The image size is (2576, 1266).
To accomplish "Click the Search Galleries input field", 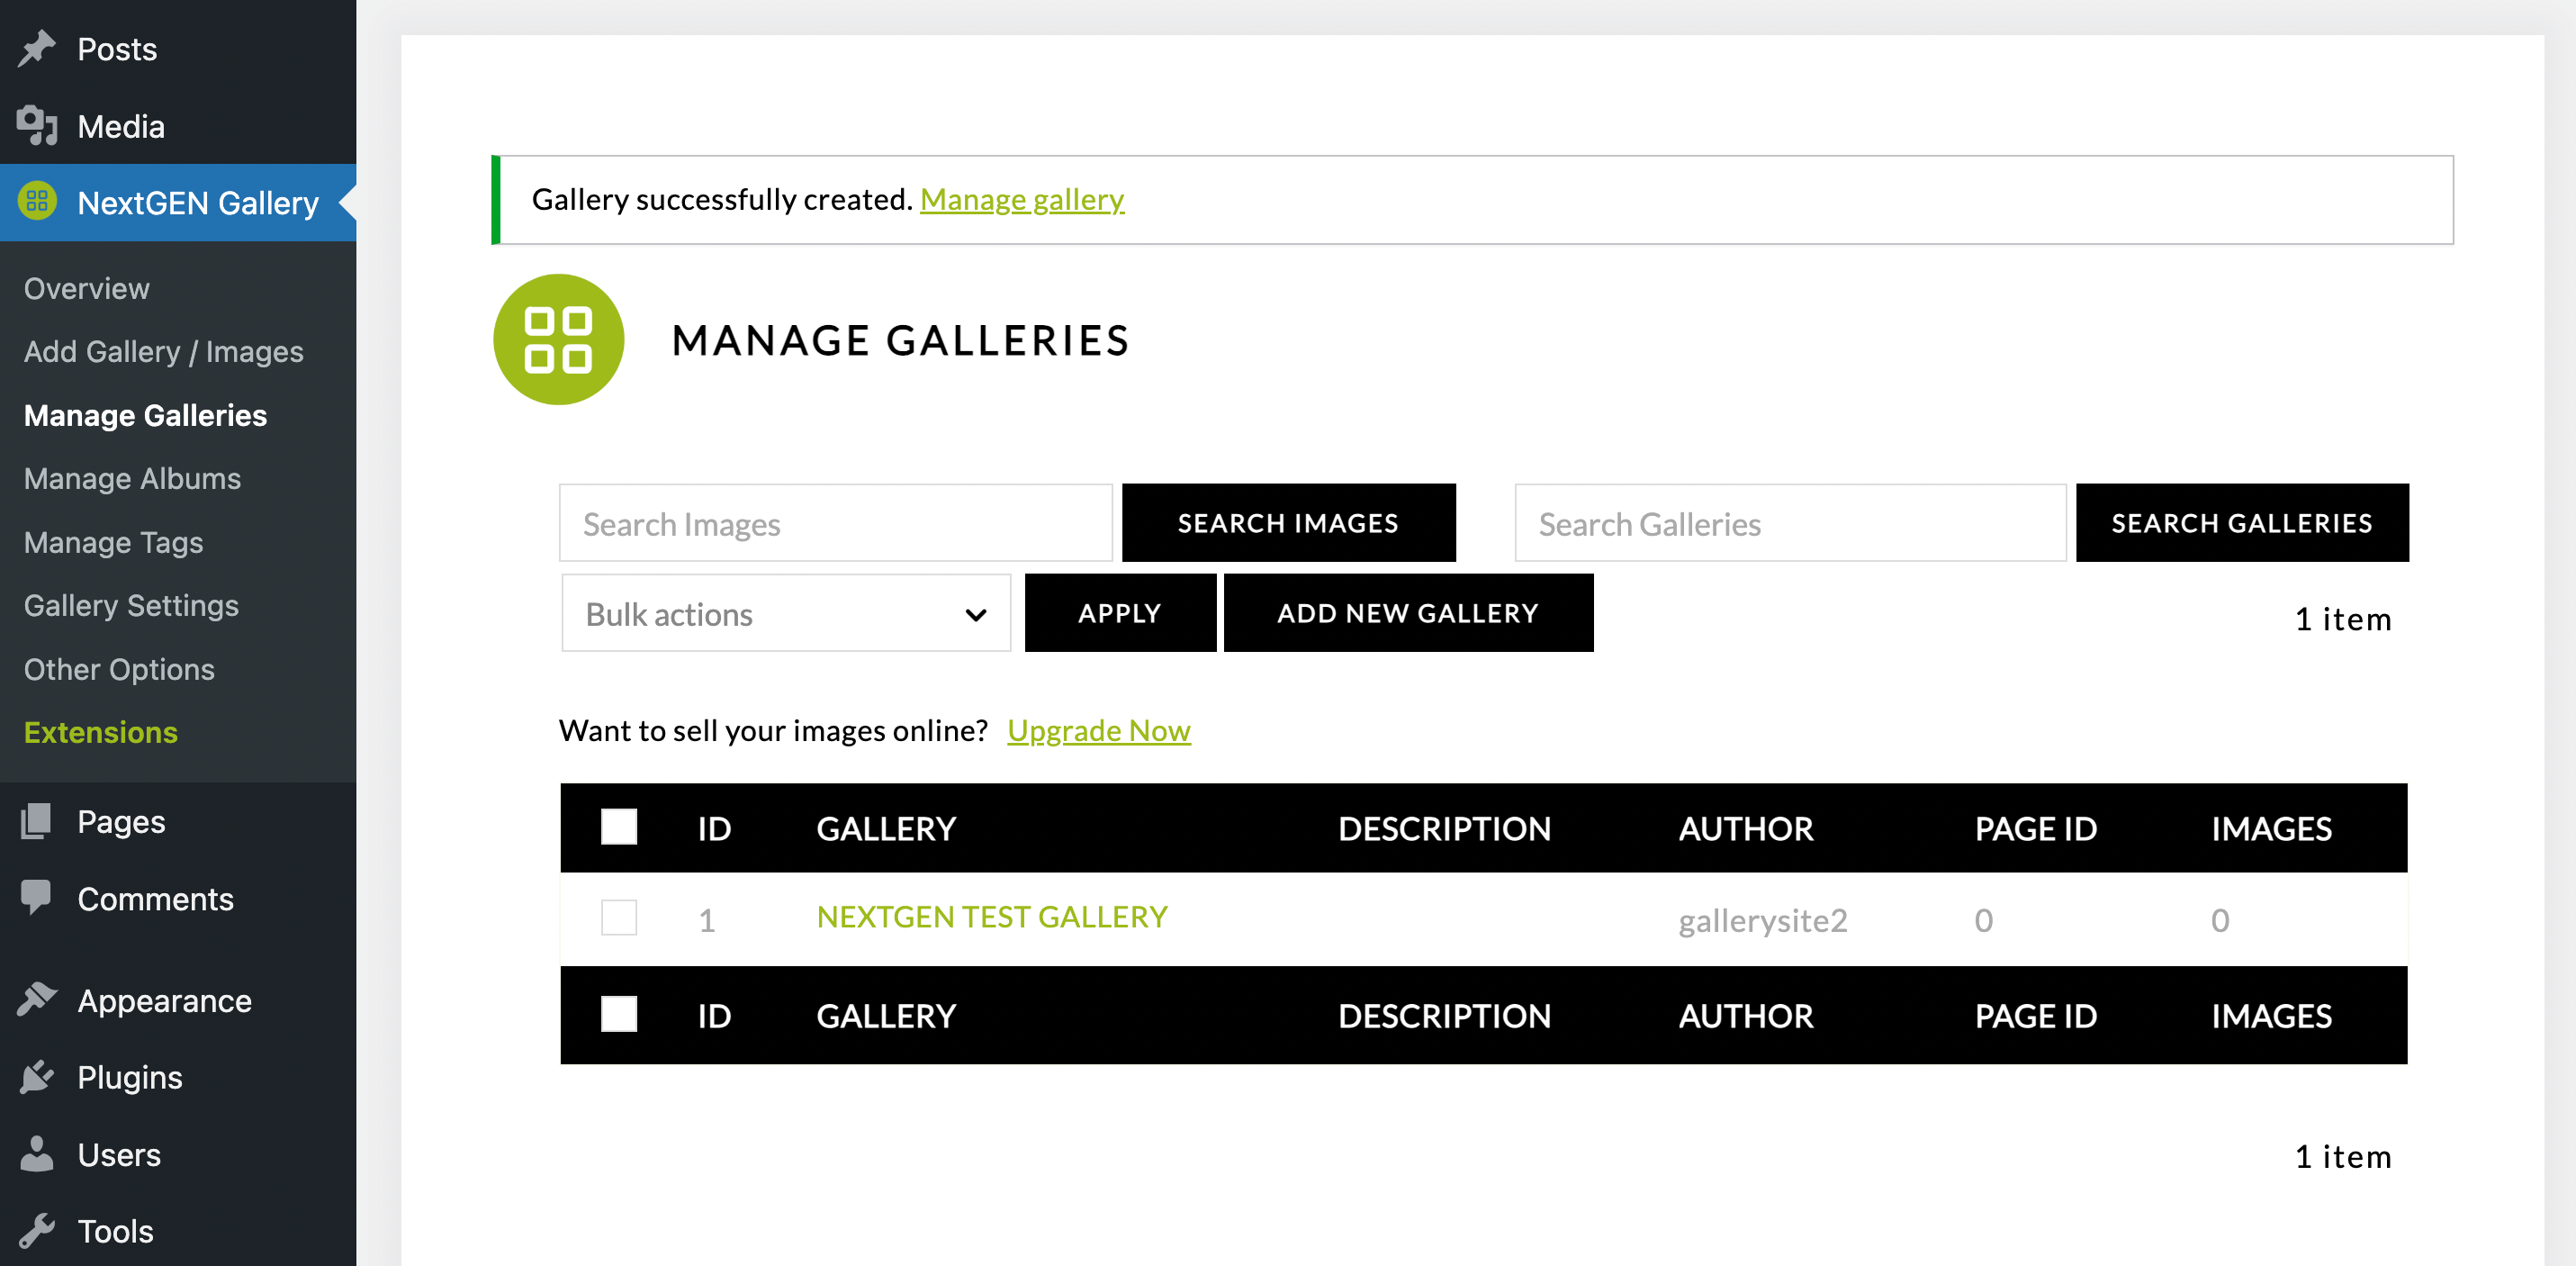I will tap(1789, 523).
